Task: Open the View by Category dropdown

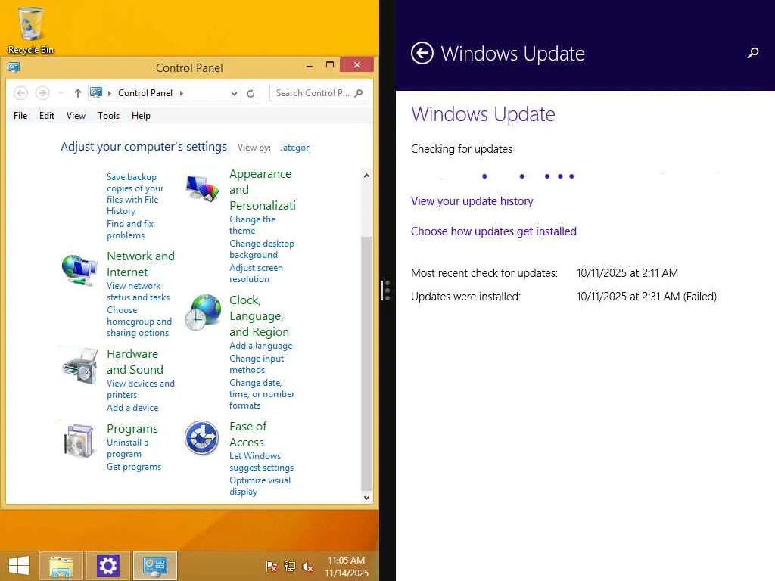Action: 294,148
